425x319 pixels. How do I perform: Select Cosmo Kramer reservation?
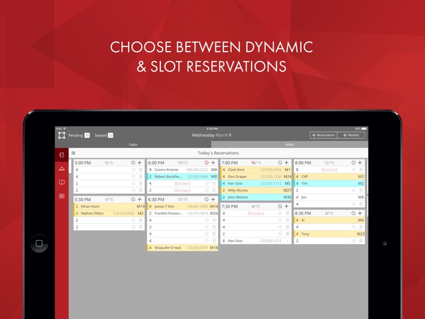pyautogui.click(x=182, y=169)
